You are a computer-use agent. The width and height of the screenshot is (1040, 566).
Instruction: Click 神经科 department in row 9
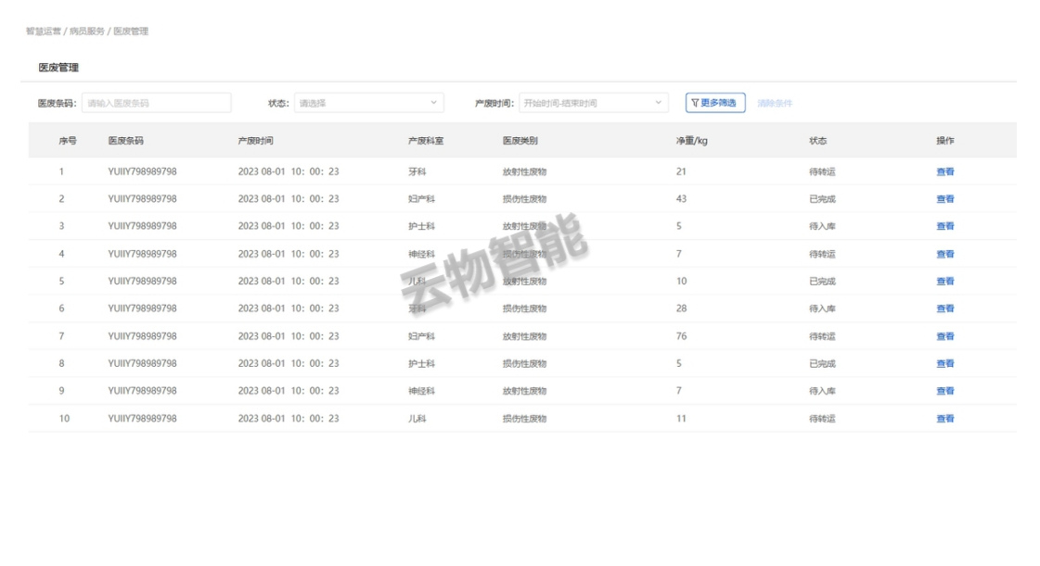421,391
